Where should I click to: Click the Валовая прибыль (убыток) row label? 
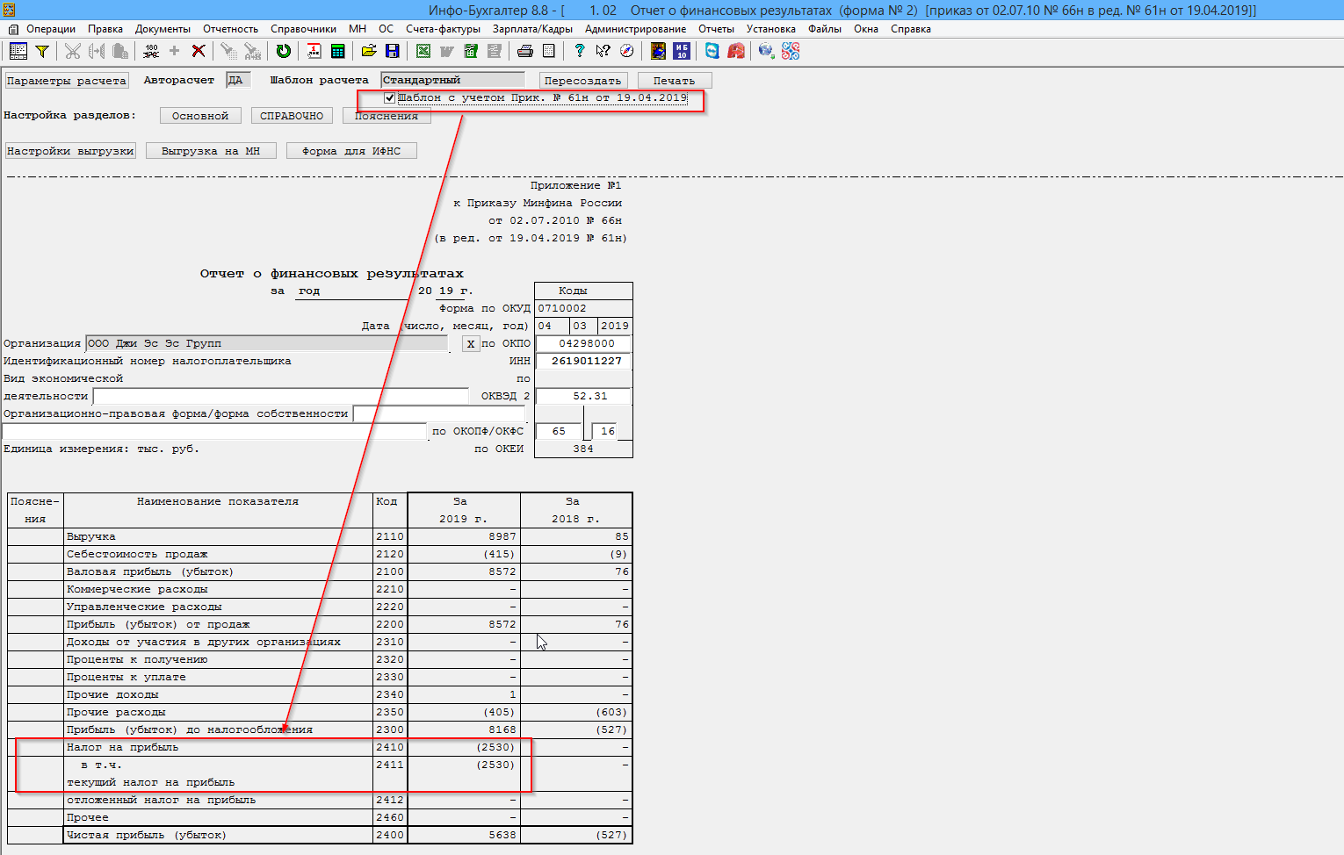coord(150,571)
